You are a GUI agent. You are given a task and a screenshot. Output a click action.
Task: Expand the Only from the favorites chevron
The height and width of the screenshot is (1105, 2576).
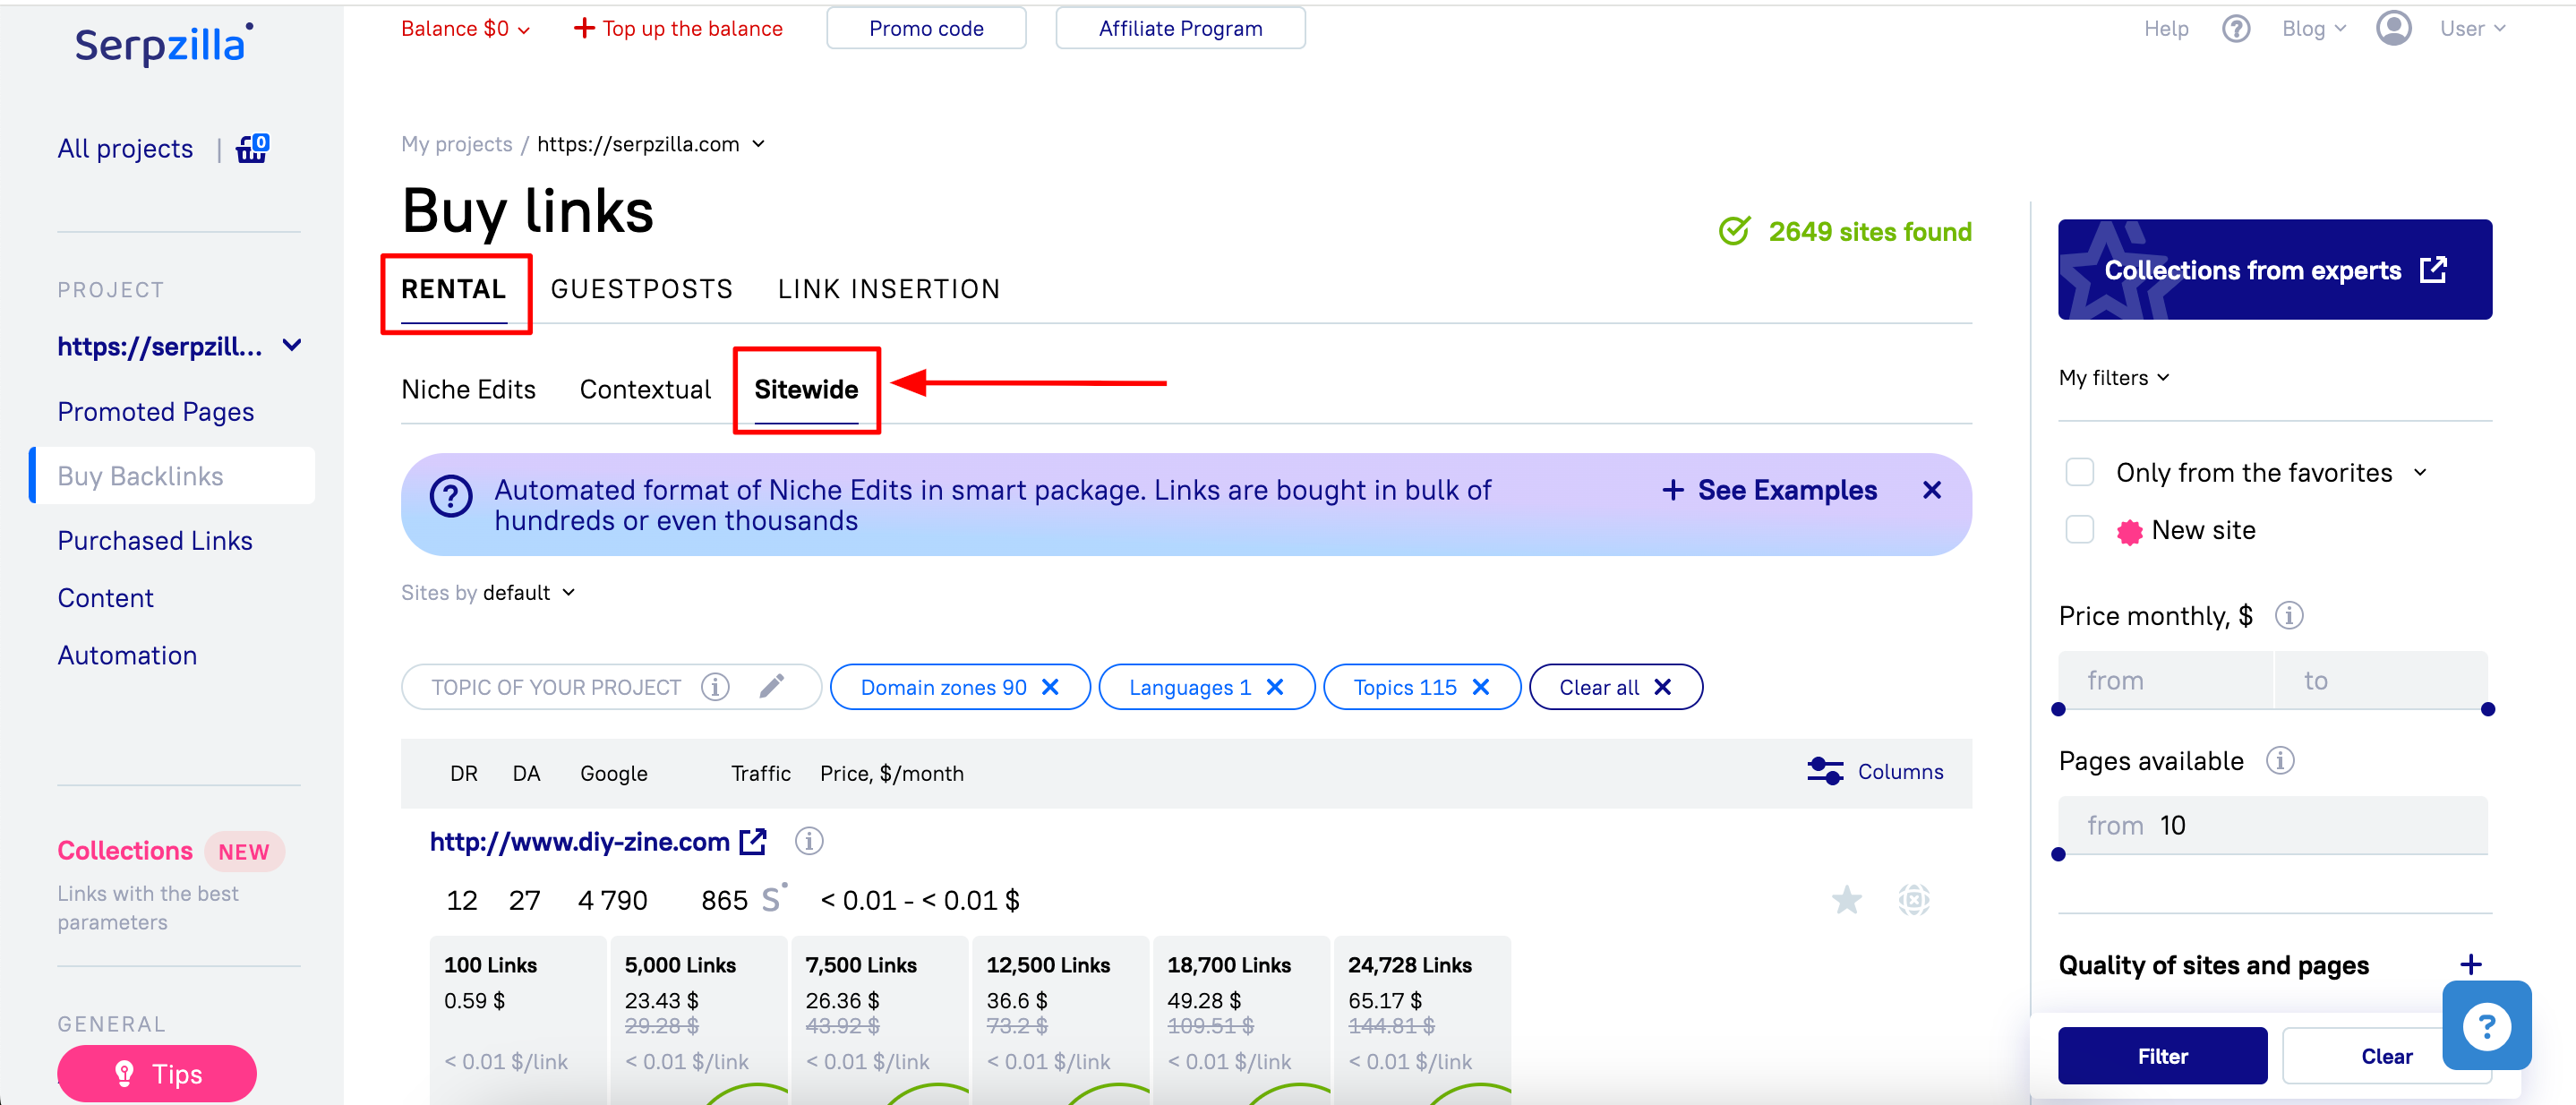pos(2419,472)
